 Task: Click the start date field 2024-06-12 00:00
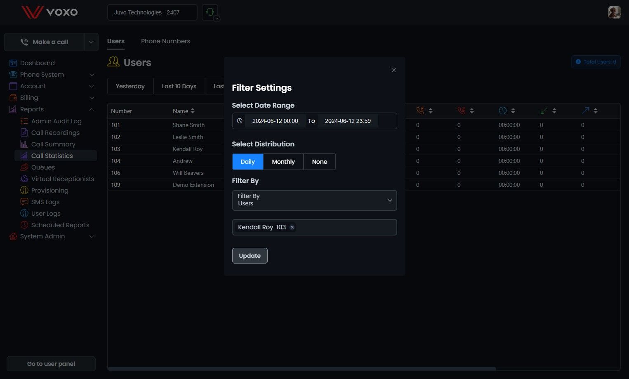pyautogui.click(x=275, y=121)
